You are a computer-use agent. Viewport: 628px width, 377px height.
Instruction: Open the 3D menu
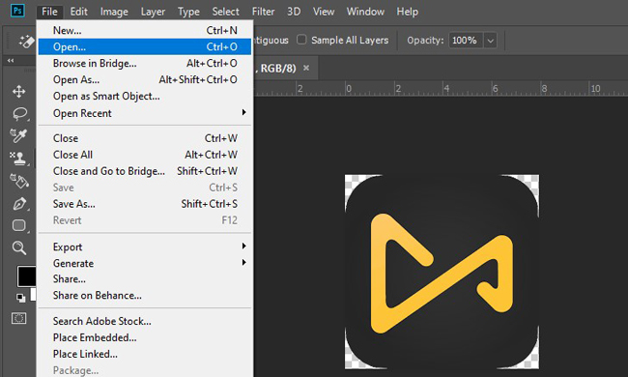(x=294, y=12)
